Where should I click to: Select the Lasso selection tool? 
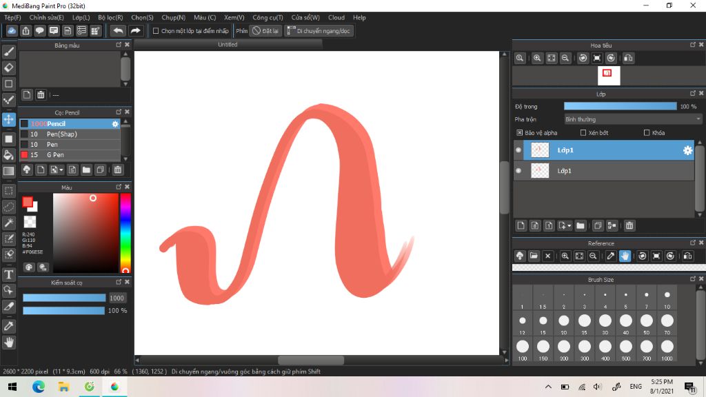(8, 207)
